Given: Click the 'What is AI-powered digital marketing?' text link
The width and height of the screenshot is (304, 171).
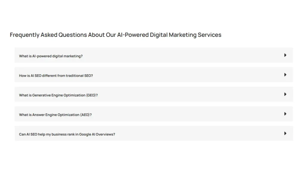Looking at the screenshot, I should pos(51,56).
